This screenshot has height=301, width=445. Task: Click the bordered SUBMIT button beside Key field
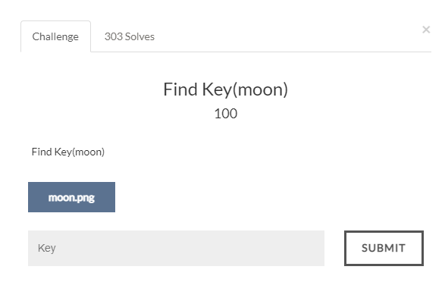(x=384, y=248)
